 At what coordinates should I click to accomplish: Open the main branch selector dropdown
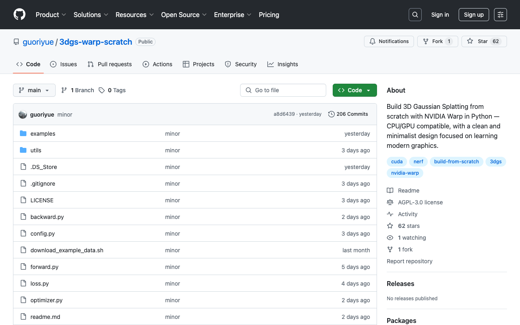point(34,90)
